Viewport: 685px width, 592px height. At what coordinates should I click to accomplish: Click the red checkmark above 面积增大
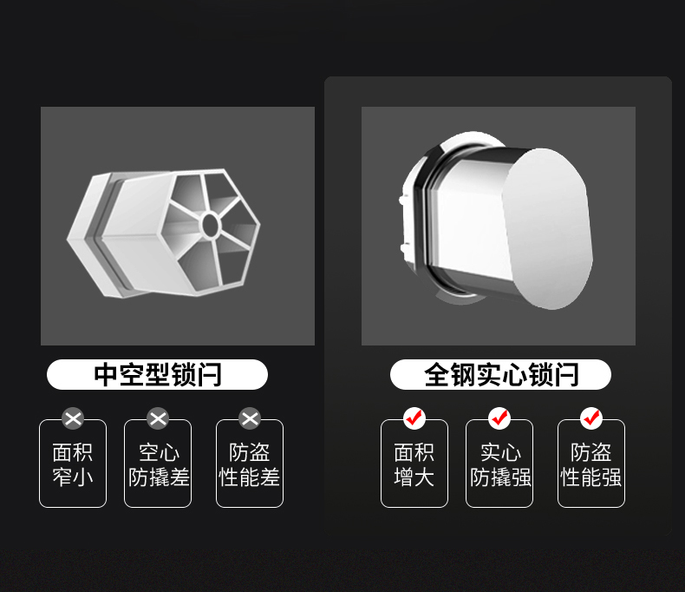[x=414, y=419]
